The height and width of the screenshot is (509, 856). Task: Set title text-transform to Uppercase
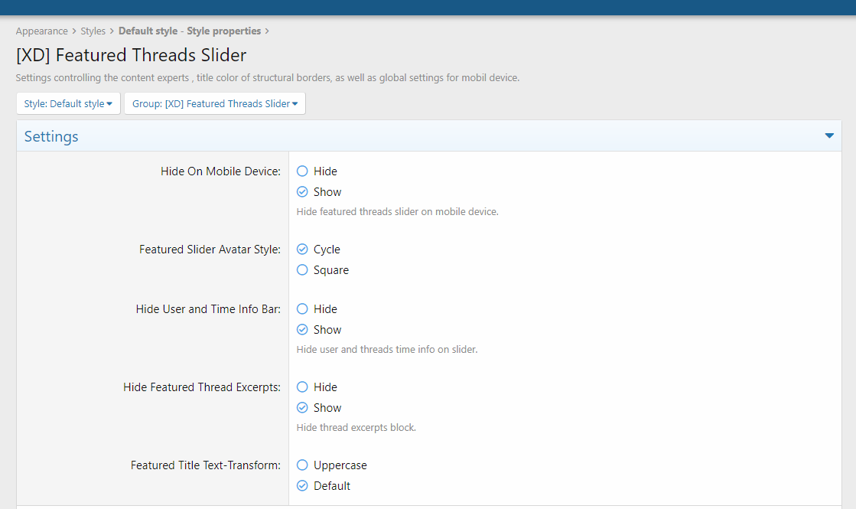click(x=302, y=465)
